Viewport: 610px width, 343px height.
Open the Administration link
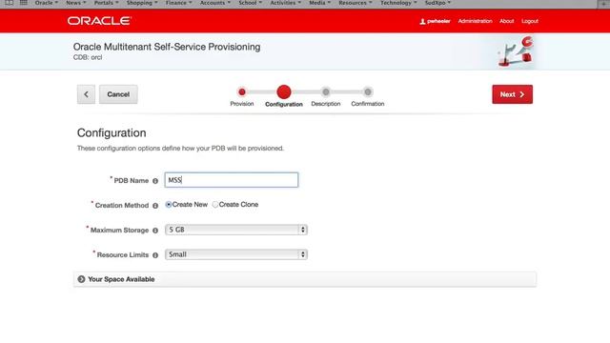point(475,21)
